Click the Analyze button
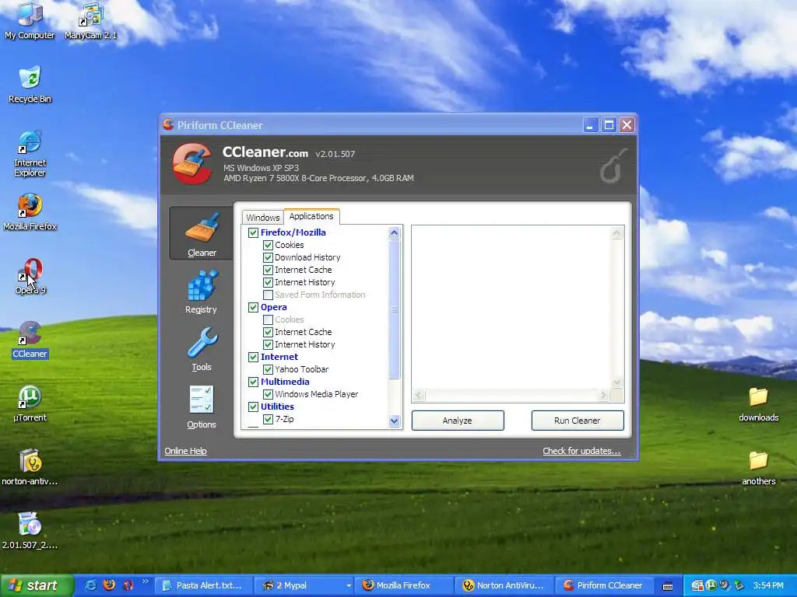Viewport: 797px width, 597px height. click(x=458, y=421)
